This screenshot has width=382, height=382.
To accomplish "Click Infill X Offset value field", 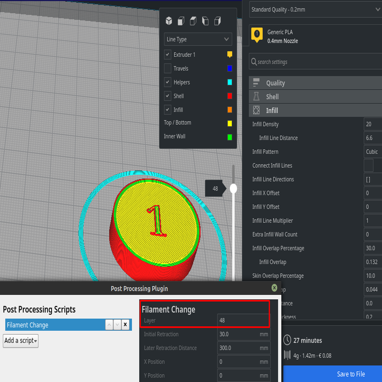I will (373, 193).
